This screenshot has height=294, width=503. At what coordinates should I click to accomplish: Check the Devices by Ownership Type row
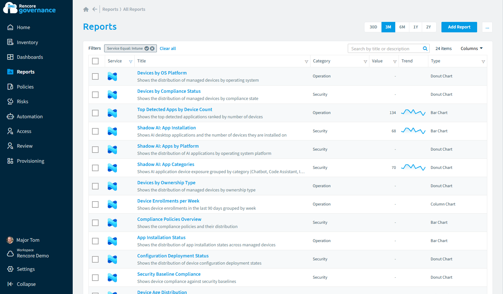95,186
